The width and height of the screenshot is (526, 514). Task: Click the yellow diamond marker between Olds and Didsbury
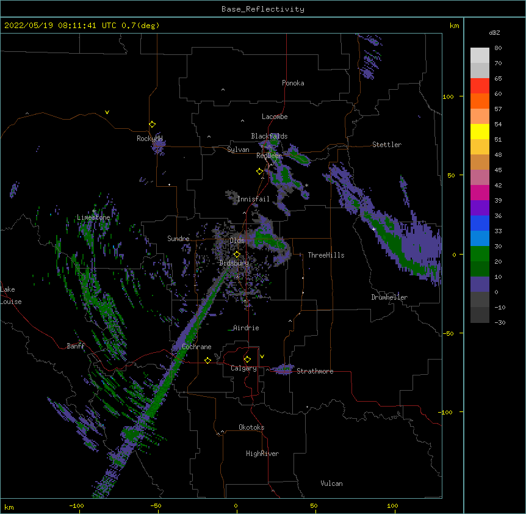(237, 254)
